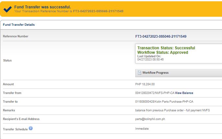This screenshot has height=139, width=222.
Task: Click the bold reference number FT3-04272023-085046-21171549
Action: (161, 36)
